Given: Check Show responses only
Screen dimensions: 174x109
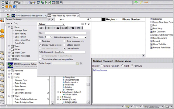Looking at the screenshot, I should pyautogui.click(x=64, y=41).
